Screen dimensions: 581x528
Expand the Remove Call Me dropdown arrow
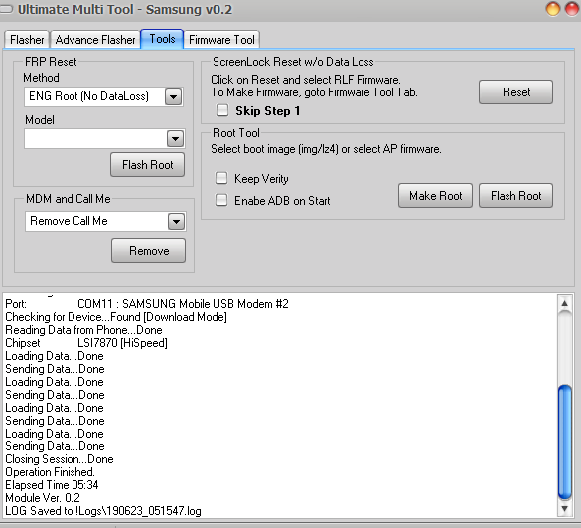176,222
